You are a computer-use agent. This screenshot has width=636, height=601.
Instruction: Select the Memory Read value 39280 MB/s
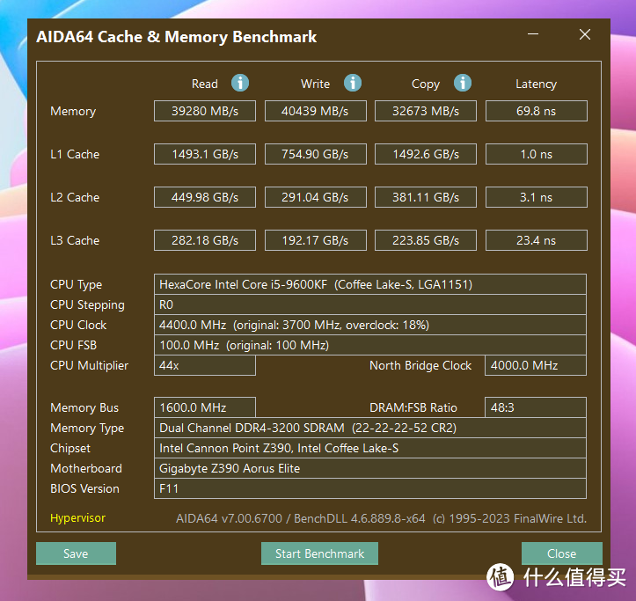pos(205,111)
